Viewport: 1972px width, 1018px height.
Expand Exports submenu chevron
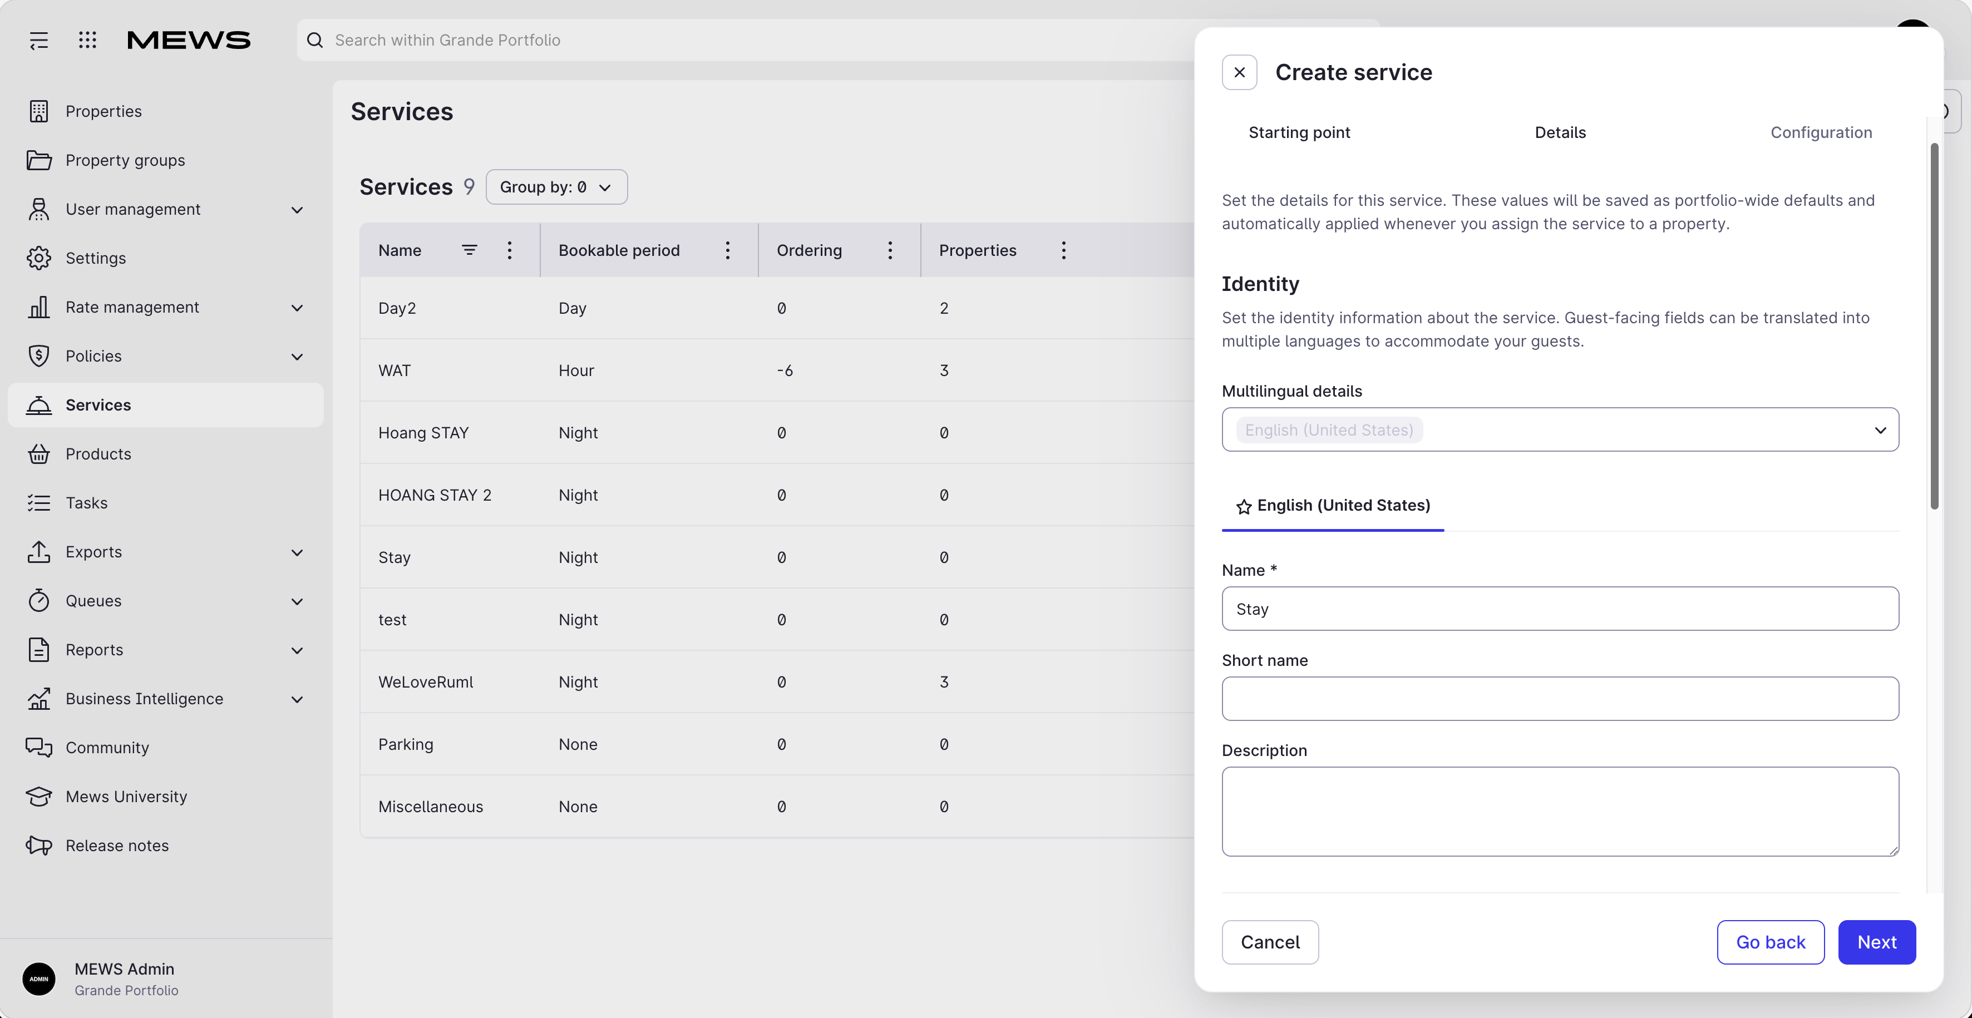tap(297, 552)
